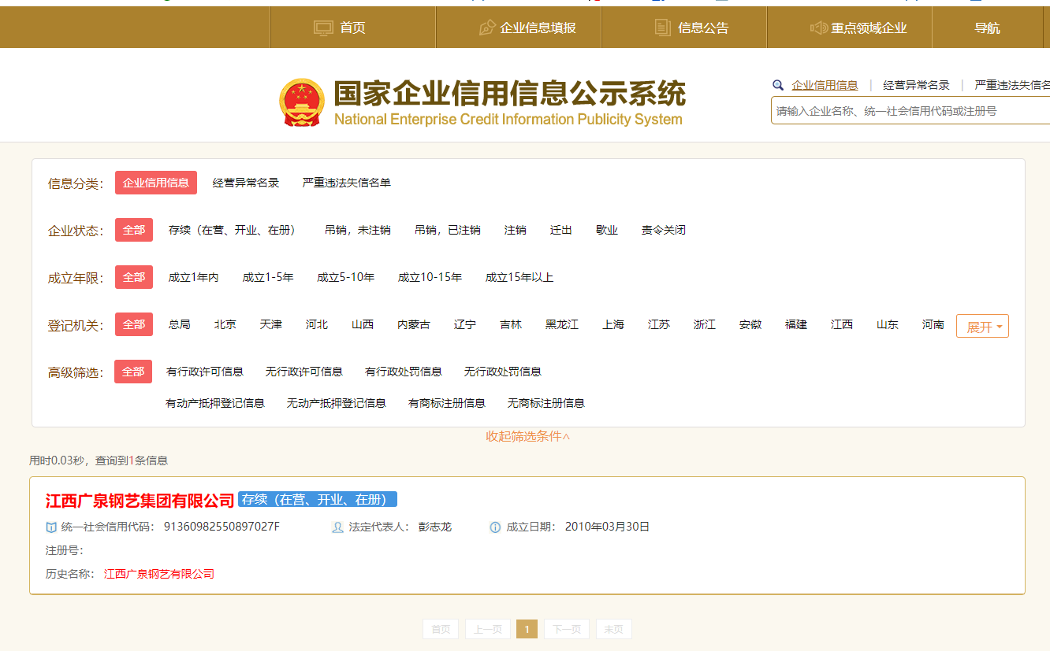Select the 企业信用信息 search tab

825,85
